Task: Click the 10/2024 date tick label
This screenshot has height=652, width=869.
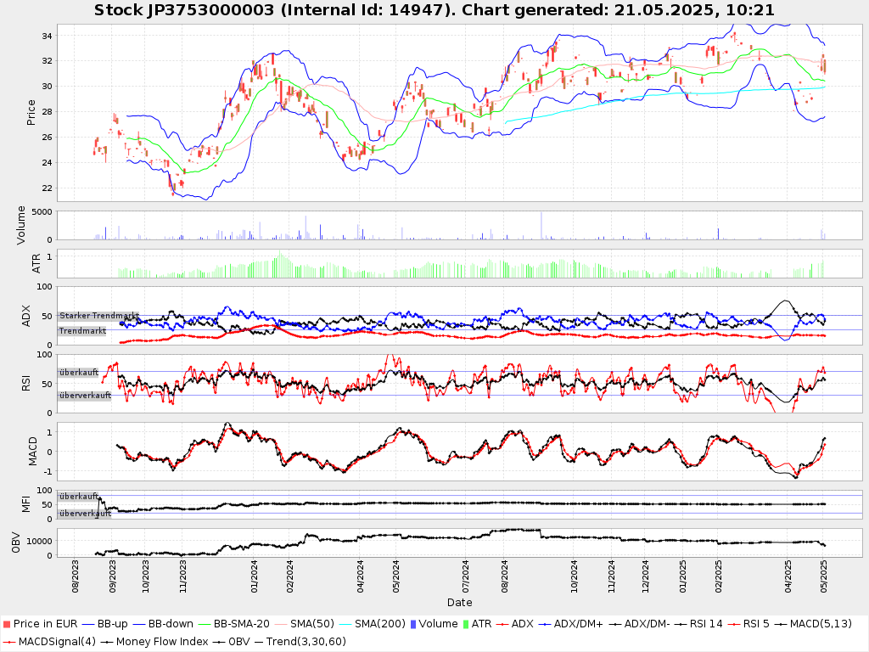Action: (x=575, y=576)
